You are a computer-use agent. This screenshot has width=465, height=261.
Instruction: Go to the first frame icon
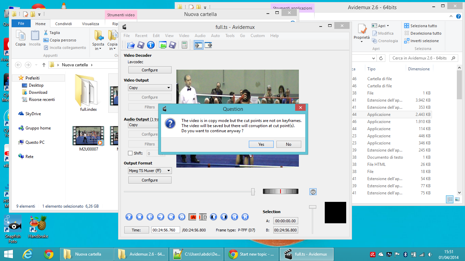(235, 217)
